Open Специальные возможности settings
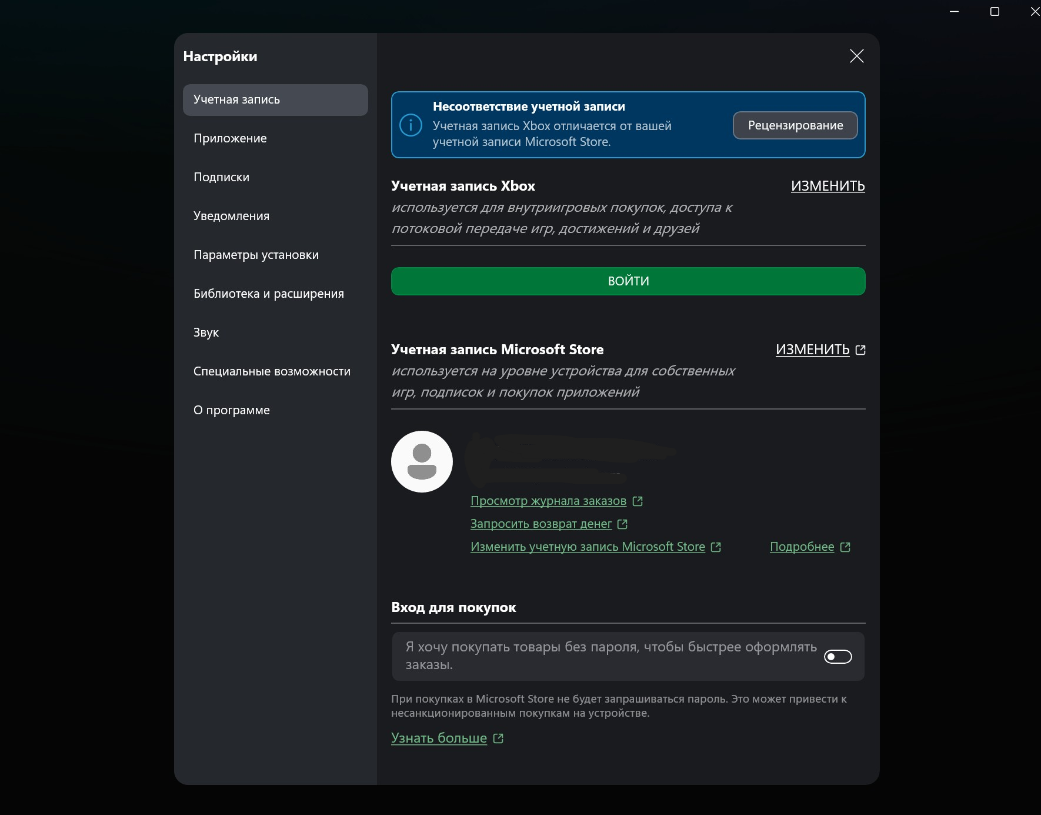Image resolution: width=1041 pixels, height=815 pixels. point(272,371)
